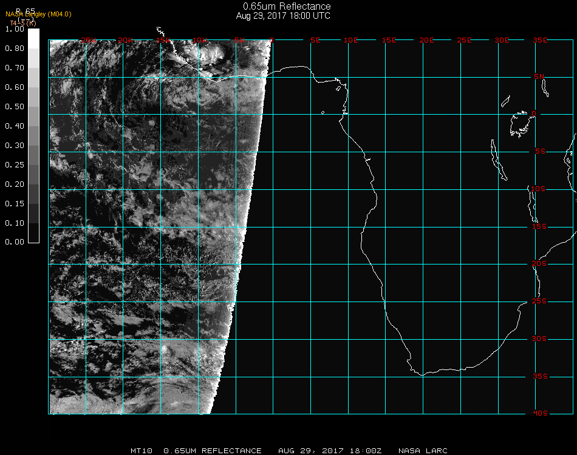Click the 10W longitude label
This screenshot has width=577, height=455.
coord(200,41)
